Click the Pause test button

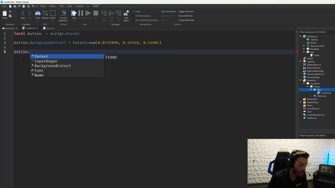click(x=81, y=13)
